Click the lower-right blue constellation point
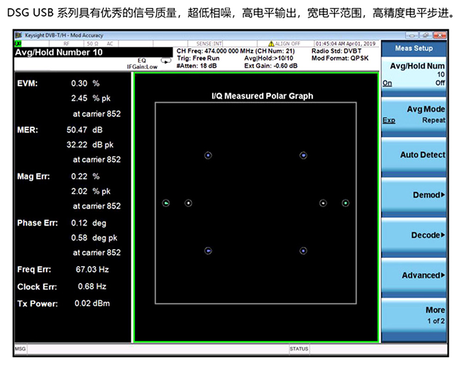Screen dimensions: 461x365 303,250
